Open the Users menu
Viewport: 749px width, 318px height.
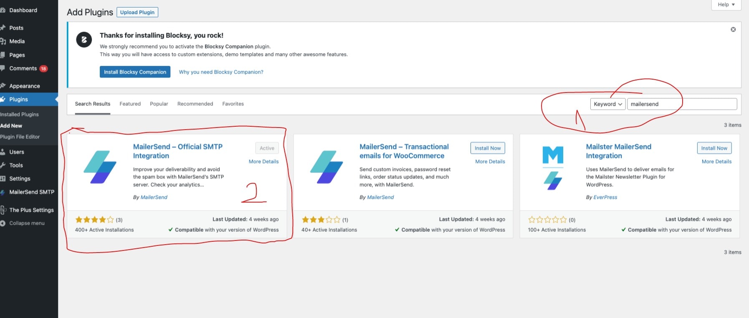point(17,152)
